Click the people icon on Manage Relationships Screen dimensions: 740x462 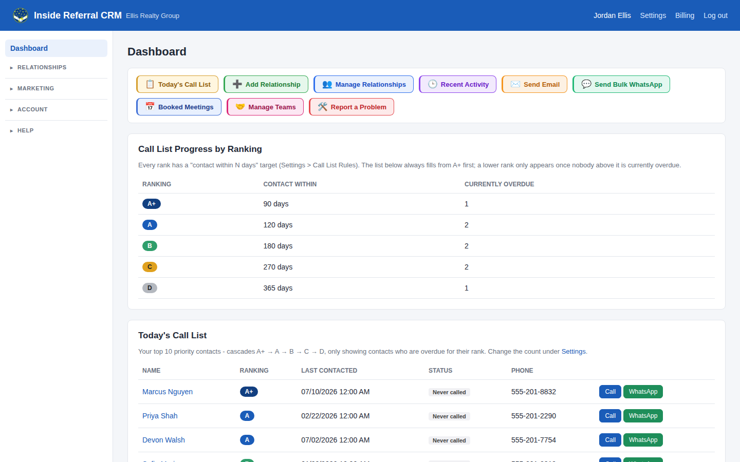(327, 84)
